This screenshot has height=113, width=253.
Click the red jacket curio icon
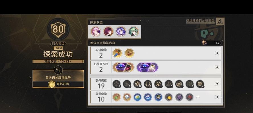(x=190, y=97)
